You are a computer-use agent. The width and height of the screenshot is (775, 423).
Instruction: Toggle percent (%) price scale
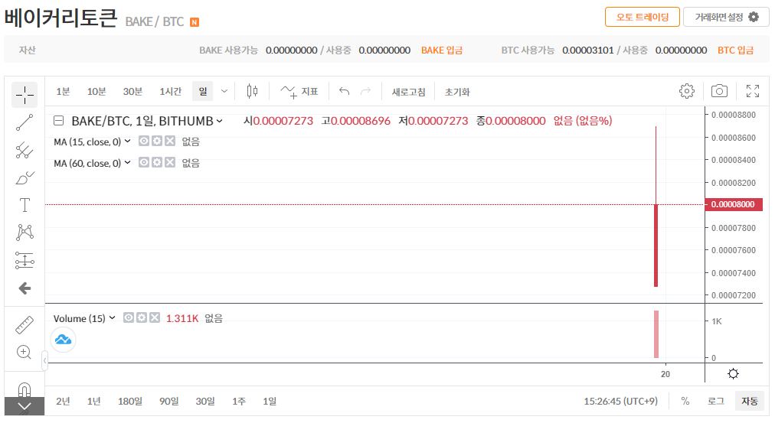(x=685, y=402)
